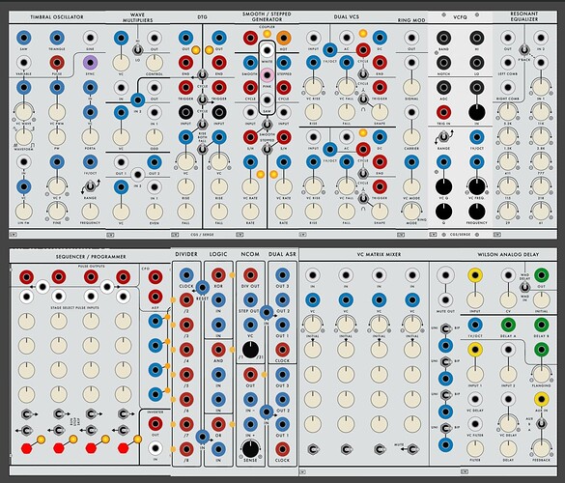Open the dropdown below VC Matrix Mixer
Viewport: 565px width, 483px height.
(303, 471)
